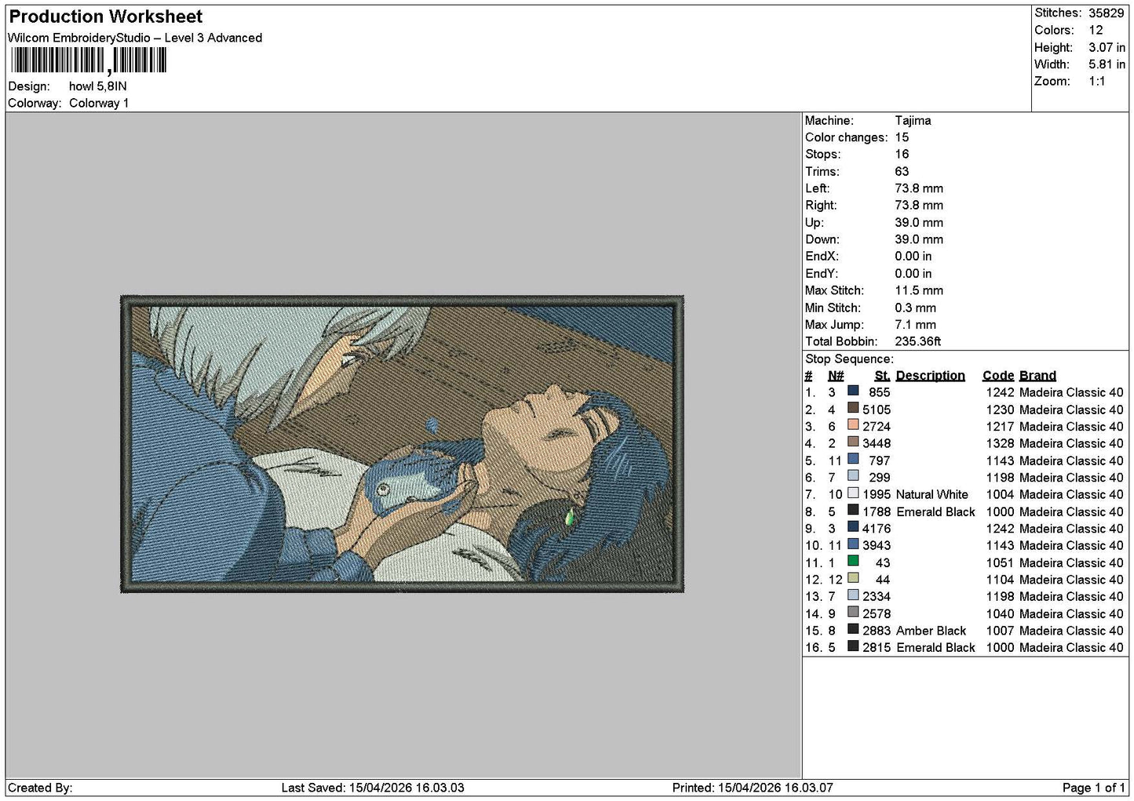Image resolution: width=1134 pixels, height=801 pixels.
Task: Click the 'Right:' label
Action: click(x=821, y=206)
